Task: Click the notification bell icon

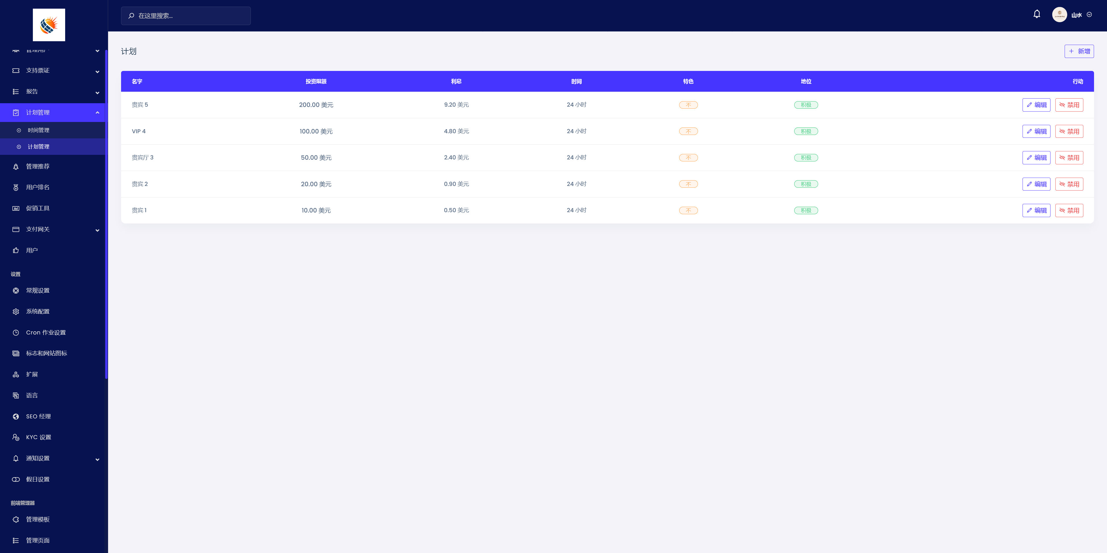Action: (x=1037, y=14)
